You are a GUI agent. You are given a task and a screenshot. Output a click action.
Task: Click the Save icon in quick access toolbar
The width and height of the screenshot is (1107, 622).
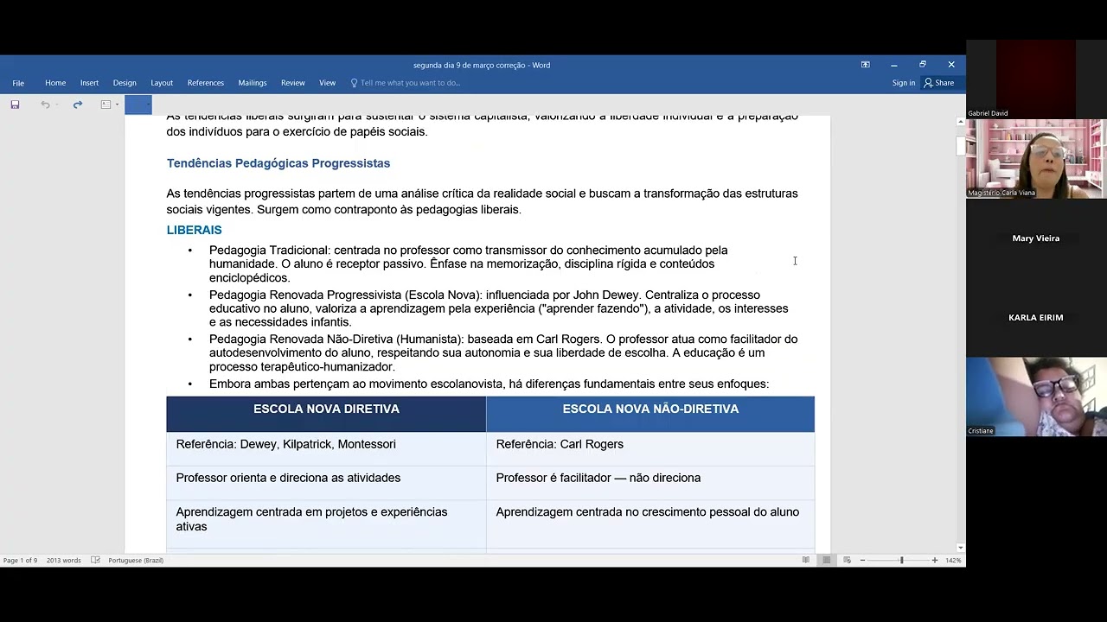coord(15,105)
